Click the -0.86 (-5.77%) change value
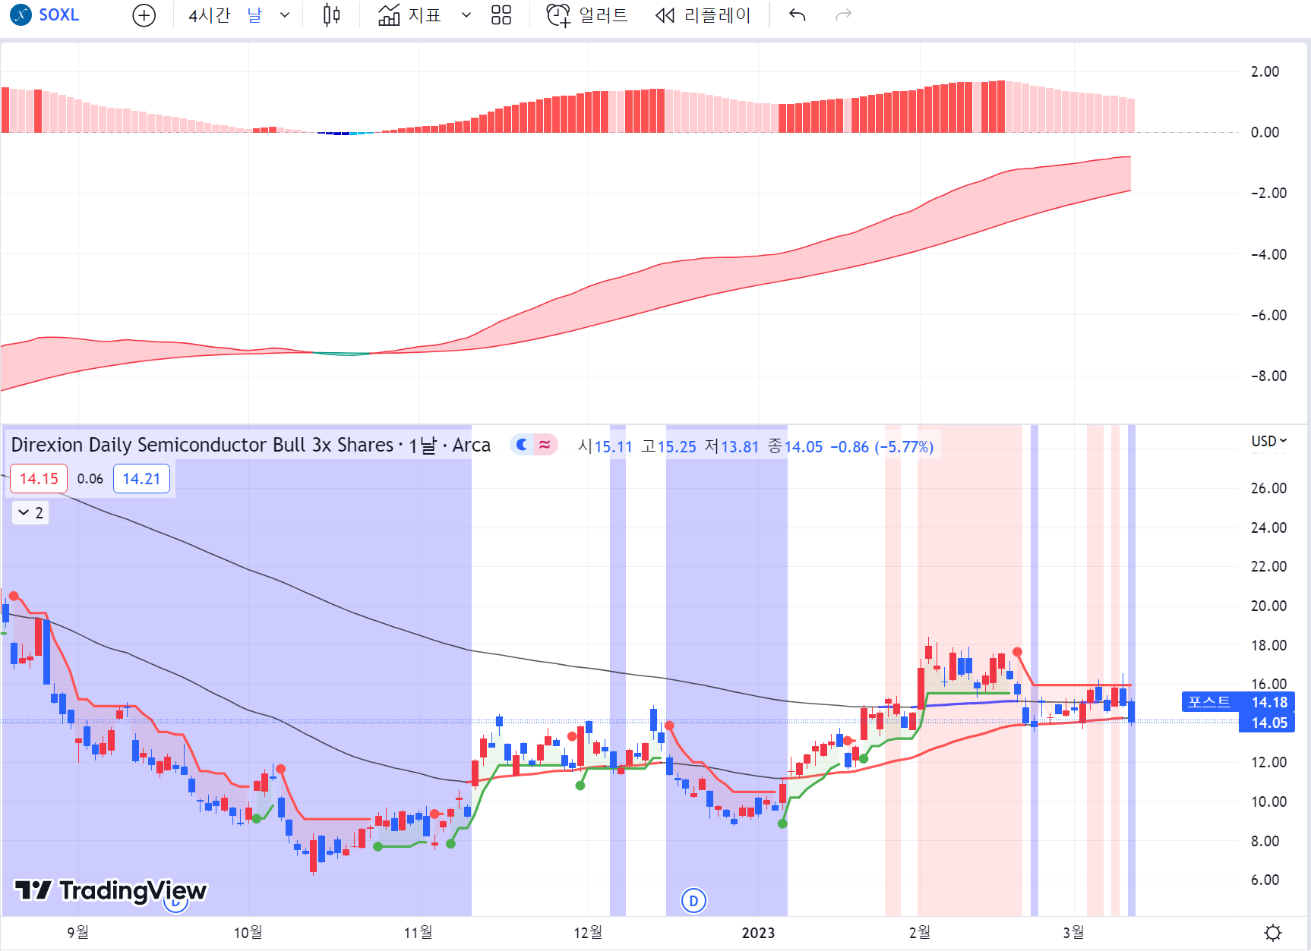 [881, 447]
